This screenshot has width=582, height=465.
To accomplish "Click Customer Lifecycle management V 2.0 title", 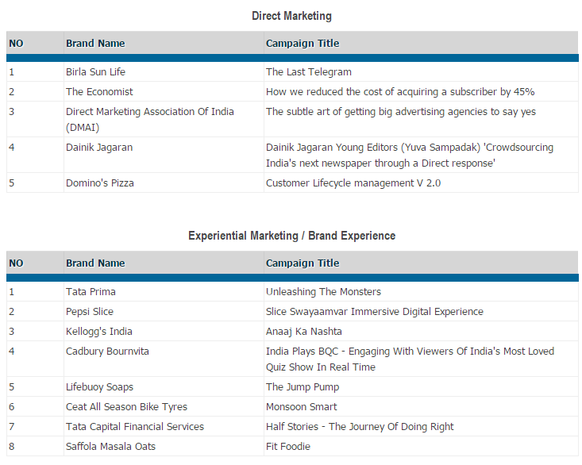I will pos(353,183).
